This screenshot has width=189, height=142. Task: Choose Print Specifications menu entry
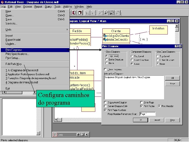pyautogui.click(x=35, y=54)
